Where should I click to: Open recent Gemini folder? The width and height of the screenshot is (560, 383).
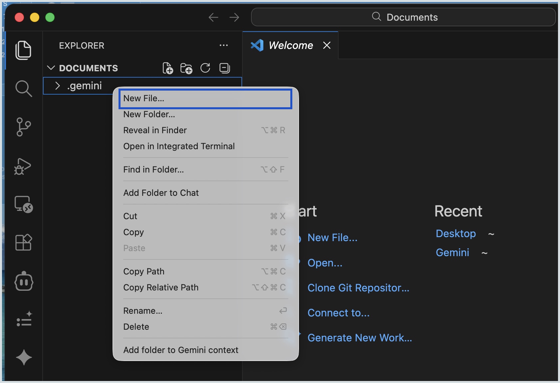click(x=452, y=252)
